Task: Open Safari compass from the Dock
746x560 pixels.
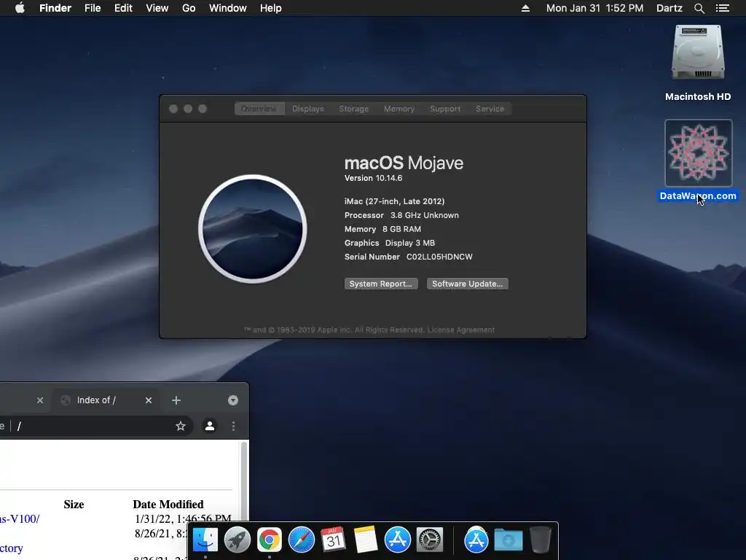Action: coord(301,540)
